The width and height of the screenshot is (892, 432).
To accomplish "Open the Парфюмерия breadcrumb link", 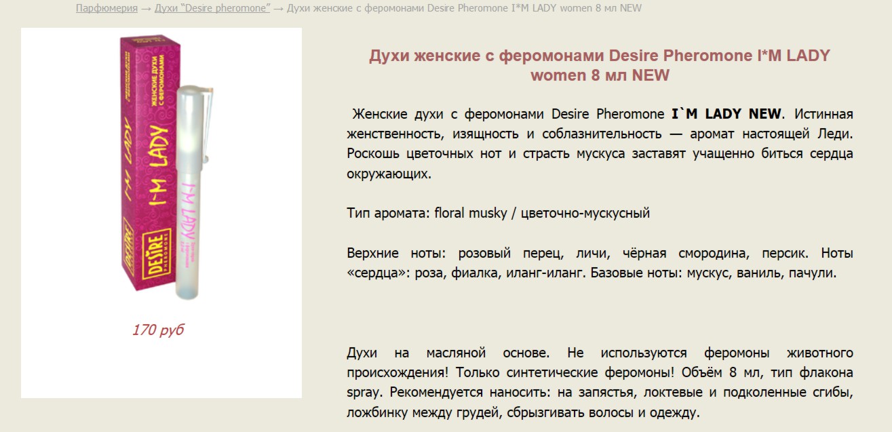I will [x=105, y=8].
